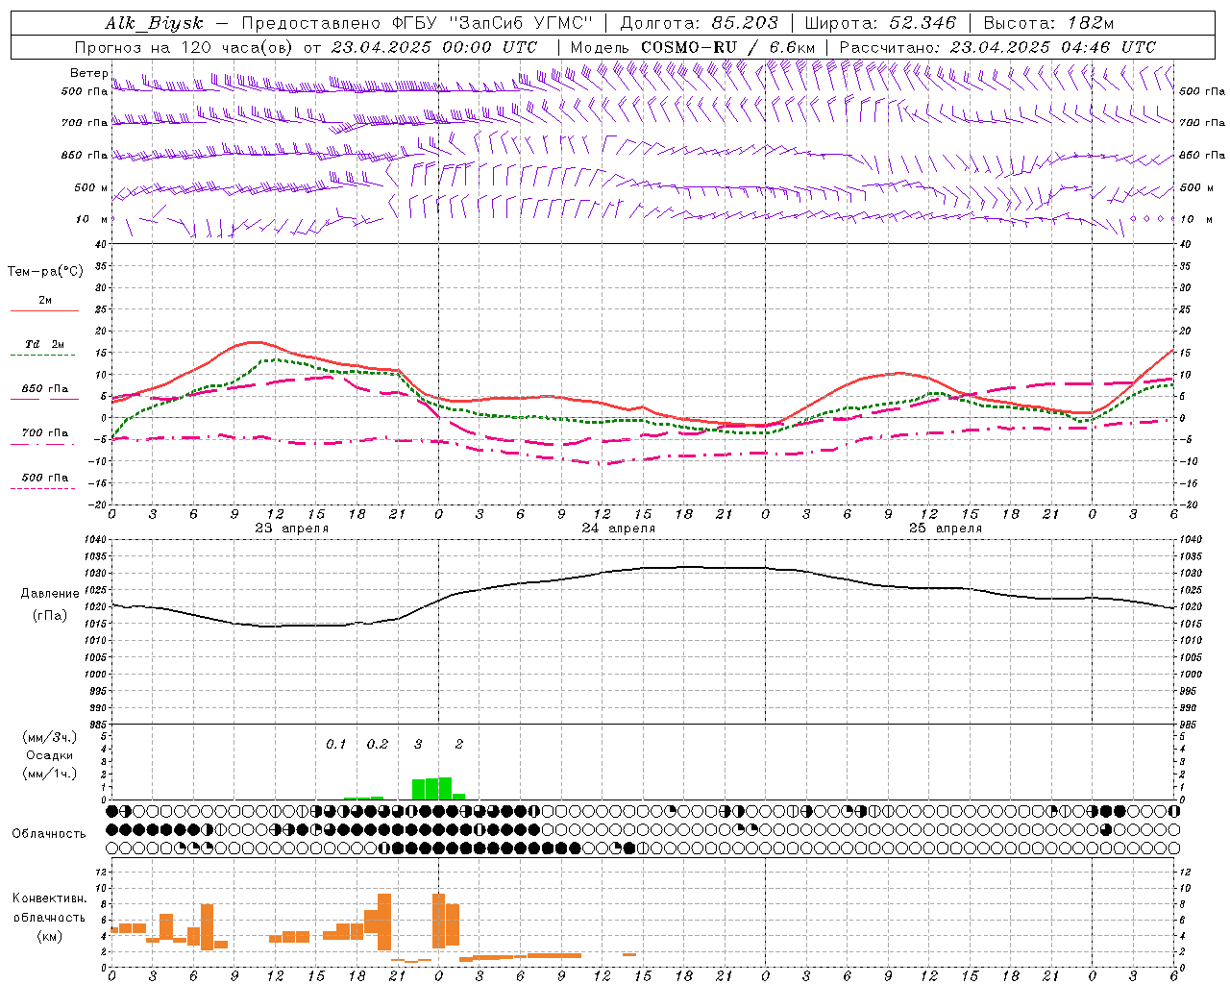Click the "2м" temperature legend entry
The height and width of the screenshot is (984, 1230).
point(45,300)
